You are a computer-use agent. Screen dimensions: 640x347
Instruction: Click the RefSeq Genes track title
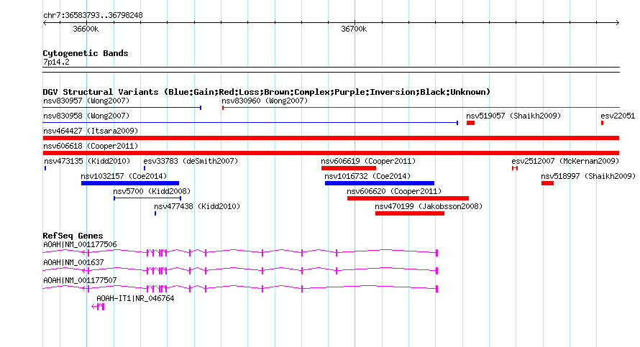[x=73, y=236]
